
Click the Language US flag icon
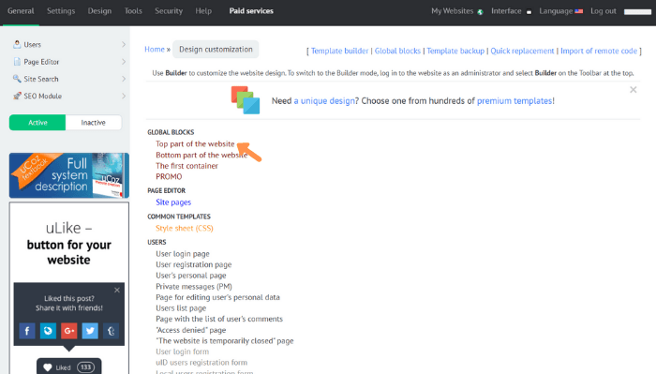pyautogui.click(x=579, y=11)
